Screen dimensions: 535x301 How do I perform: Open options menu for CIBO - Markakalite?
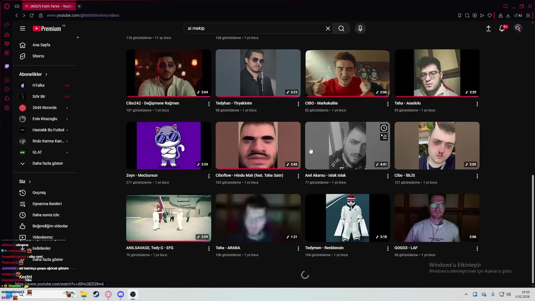[x=388, y=104]
